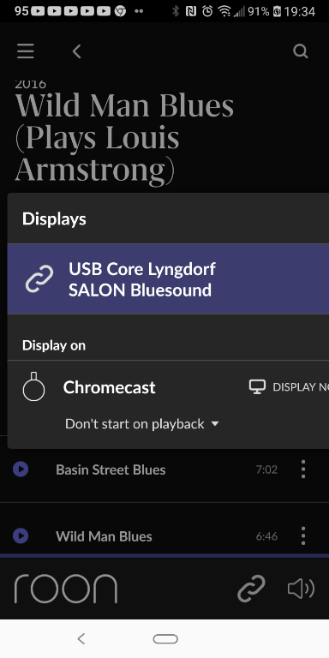This screenshot has width=329, height=658.
Task: Open options menu for Wild Man Blues
Action: click(303, 535)
